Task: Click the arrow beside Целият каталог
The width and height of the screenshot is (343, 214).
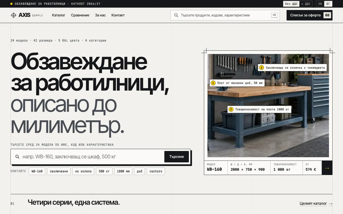Action: [331, 204]
